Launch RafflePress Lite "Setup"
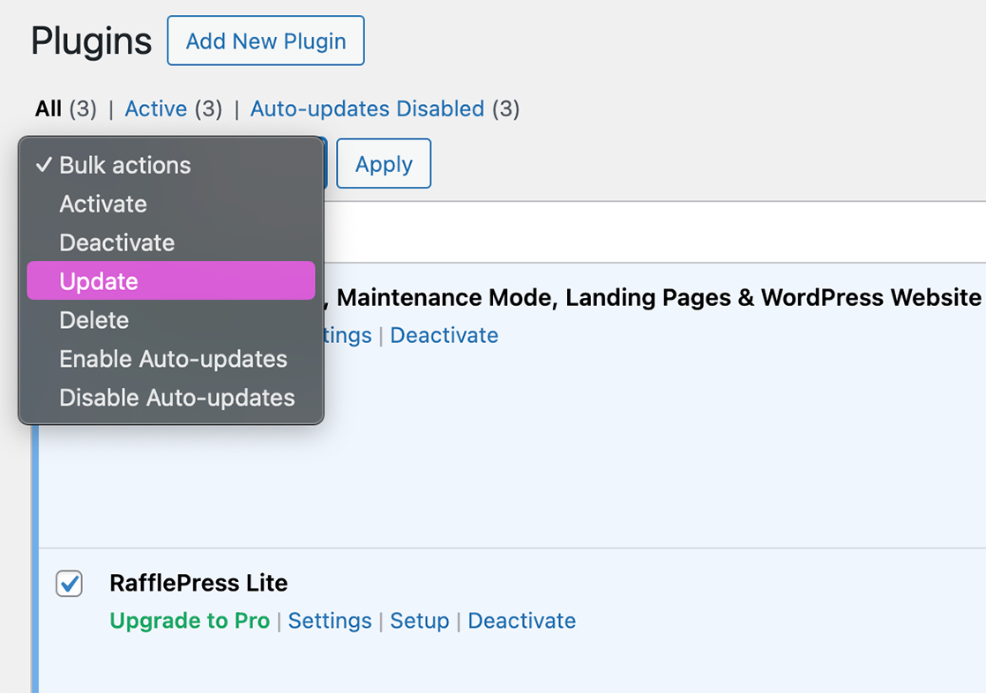 (x=420, y=621)
